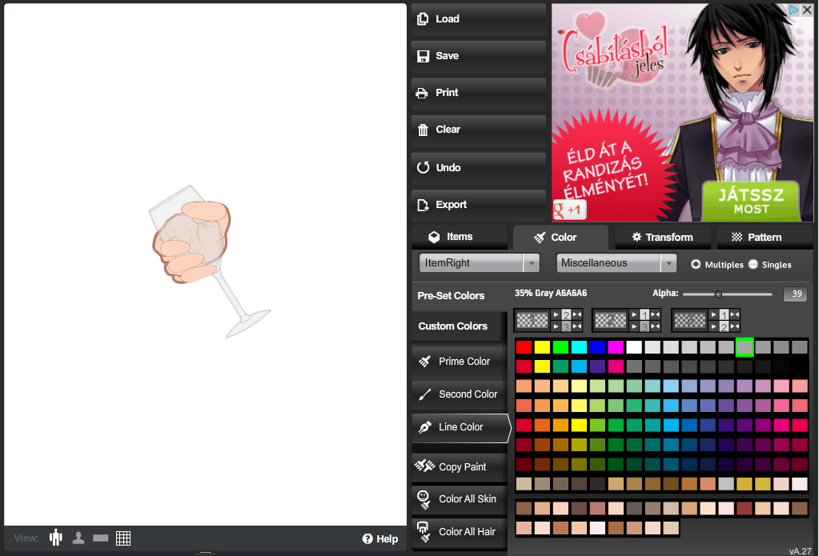Screen dimensions: 819x556
Task: Select the Singles radio option
Action: (753, 265)
